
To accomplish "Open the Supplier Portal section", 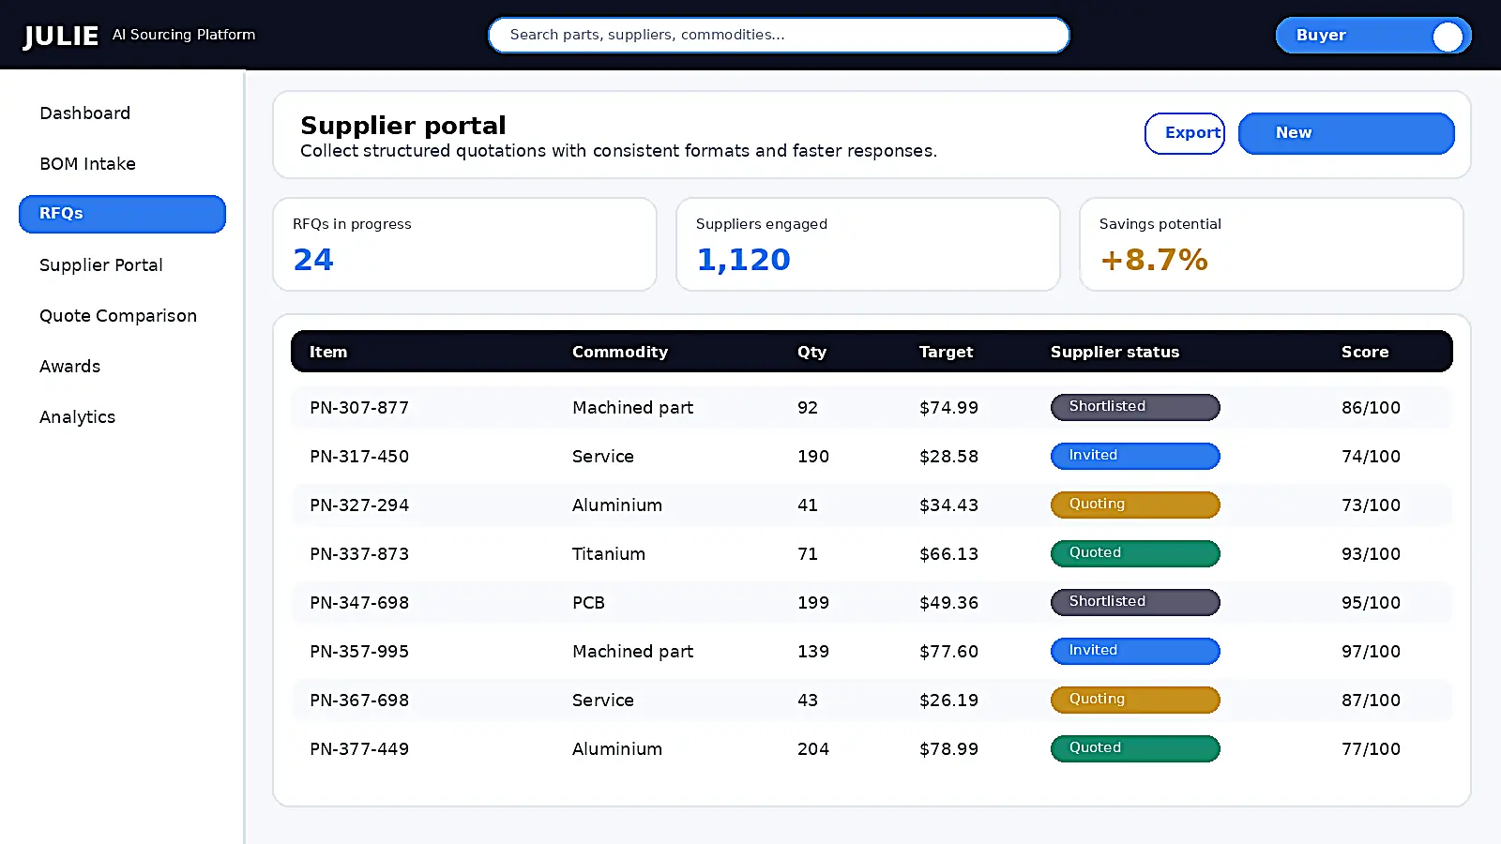I will [100, 264].
